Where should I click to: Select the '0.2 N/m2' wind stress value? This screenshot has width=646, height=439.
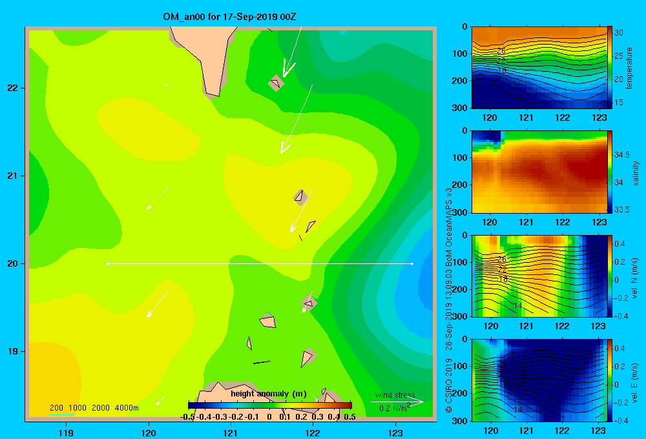tap(394, 408)
